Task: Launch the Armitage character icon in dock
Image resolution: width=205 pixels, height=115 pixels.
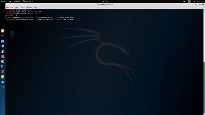Action: click(x=3, y=51)
